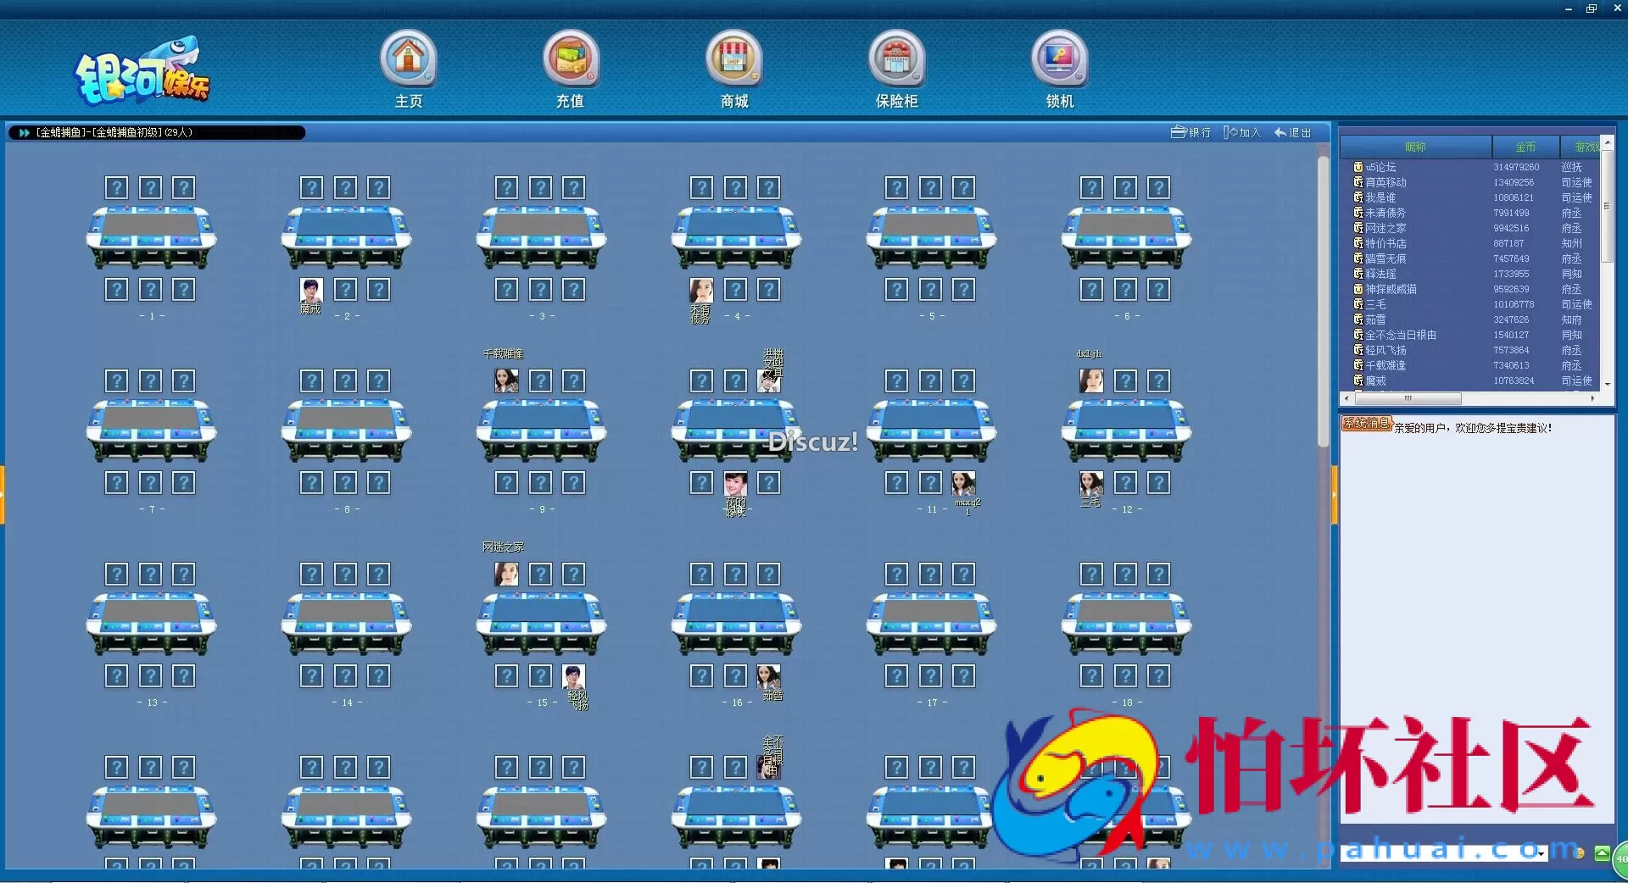Select first empty seat above table 8
Viewport: 1628px width, 883px height.
(312, 381)
